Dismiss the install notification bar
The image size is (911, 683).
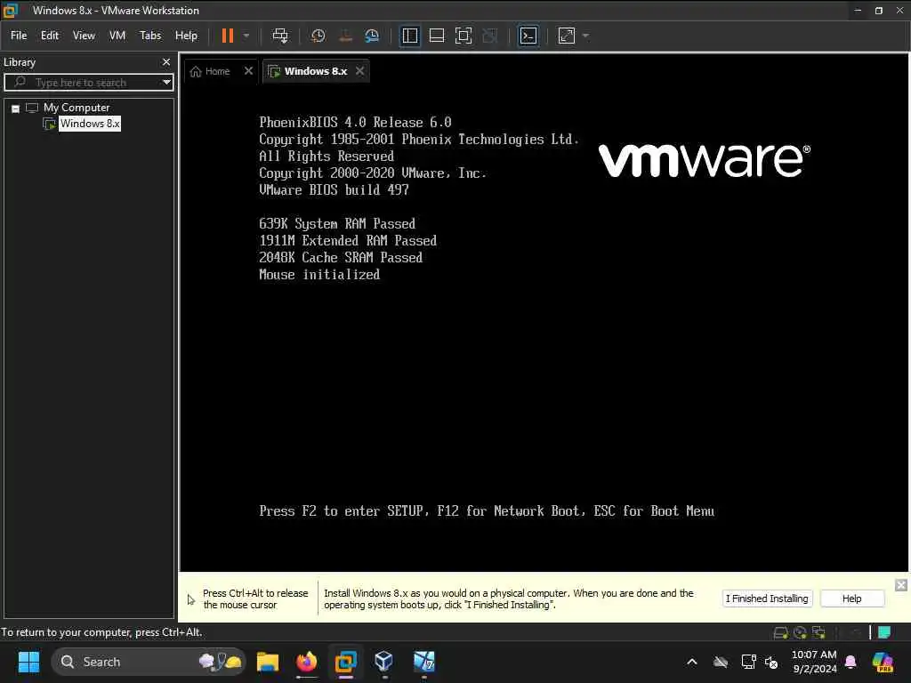(900, 585)
